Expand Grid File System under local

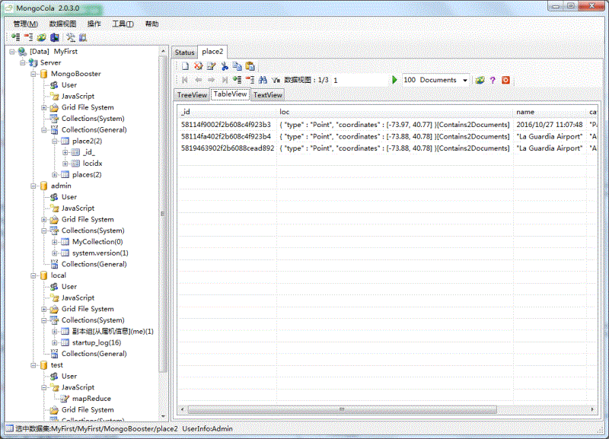coord(44,309)
